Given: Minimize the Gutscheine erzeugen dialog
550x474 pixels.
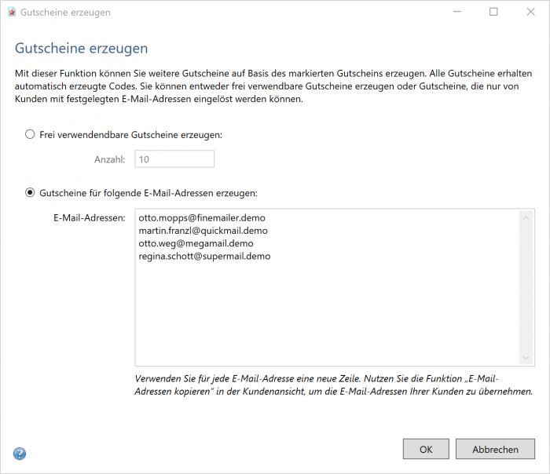Looking at the screenshot, I should tap(457, 12).
